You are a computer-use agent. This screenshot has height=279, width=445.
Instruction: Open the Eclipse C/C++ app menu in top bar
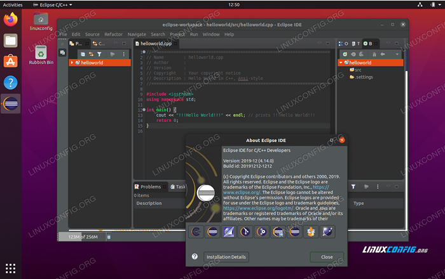coord(53,5)
